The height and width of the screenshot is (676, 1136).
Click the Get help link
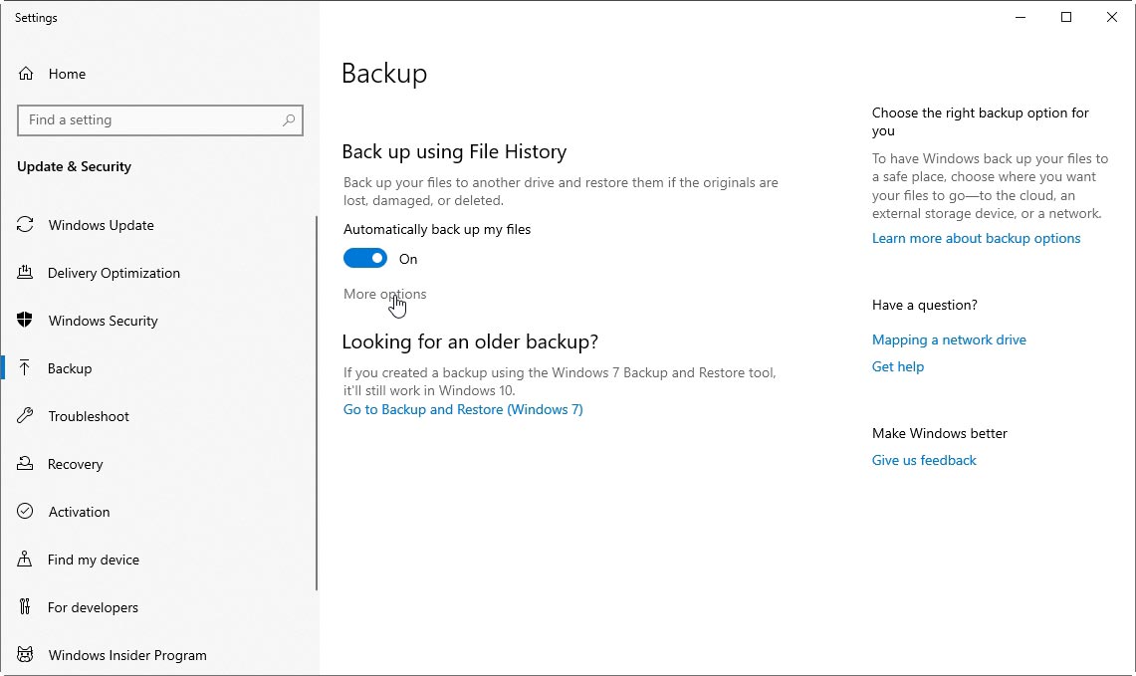coord(898,366)
